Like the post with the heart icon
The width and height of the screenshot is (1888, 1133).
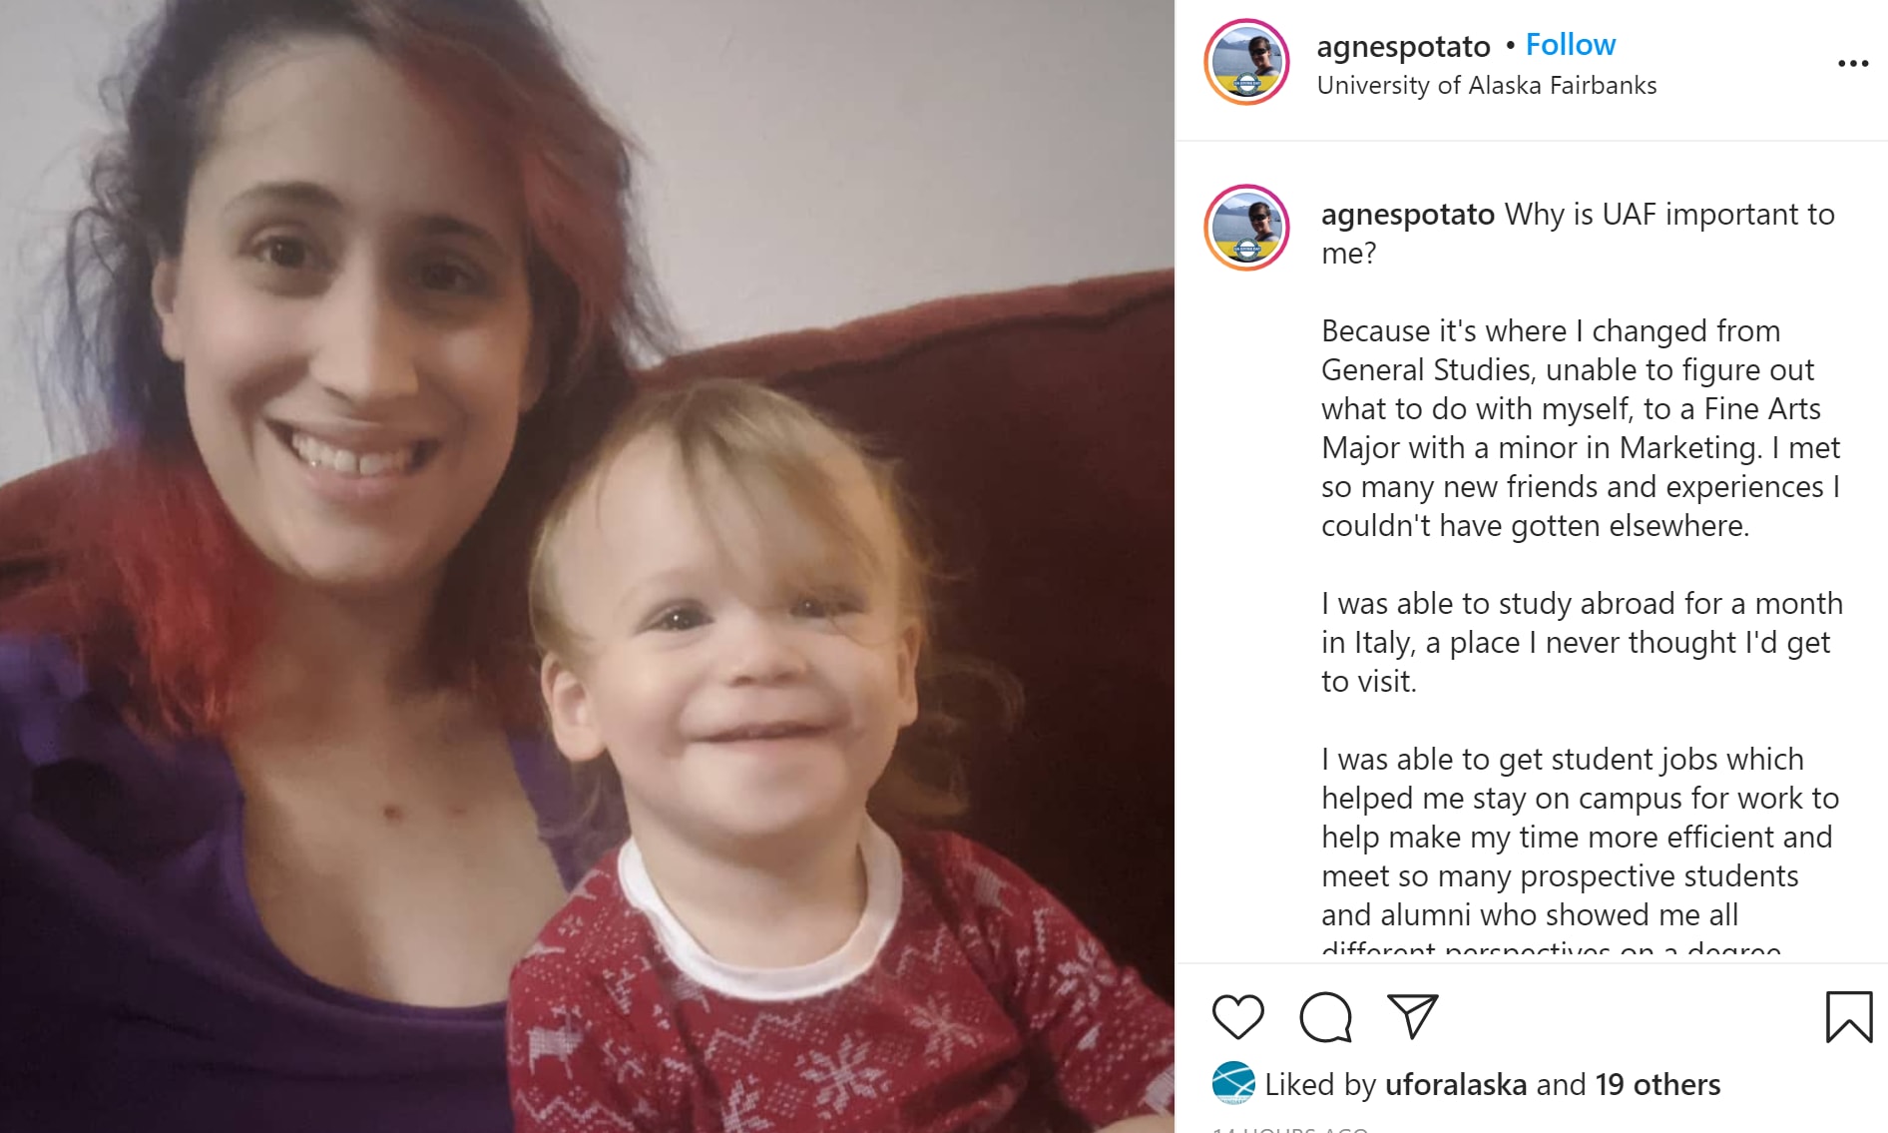1237,1017
